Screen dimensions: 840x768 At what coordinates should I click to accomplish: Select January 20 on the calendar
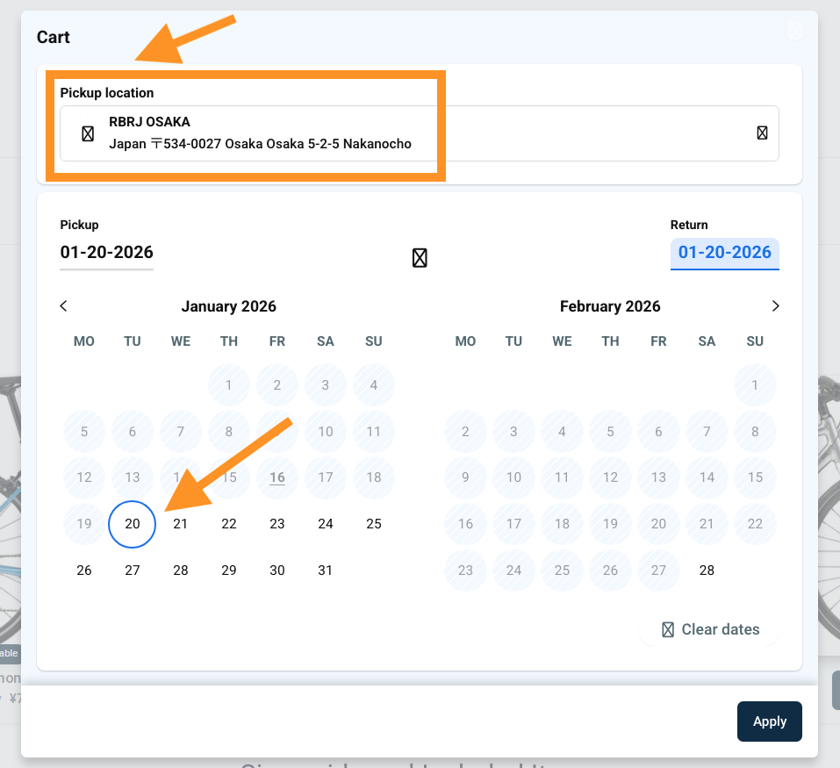[132, 524]
